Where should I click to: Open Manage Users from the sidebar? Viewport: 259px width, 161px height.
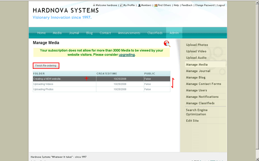(196, 90)
